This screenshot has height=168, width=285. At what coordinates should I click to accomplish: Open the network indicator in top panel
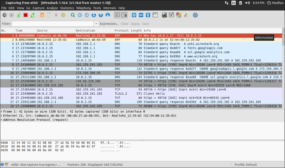tap(227, 3)
